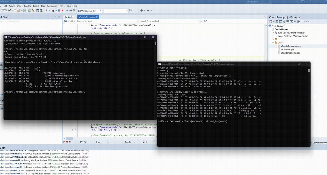Click macro stop button under editor

(70, 142)
